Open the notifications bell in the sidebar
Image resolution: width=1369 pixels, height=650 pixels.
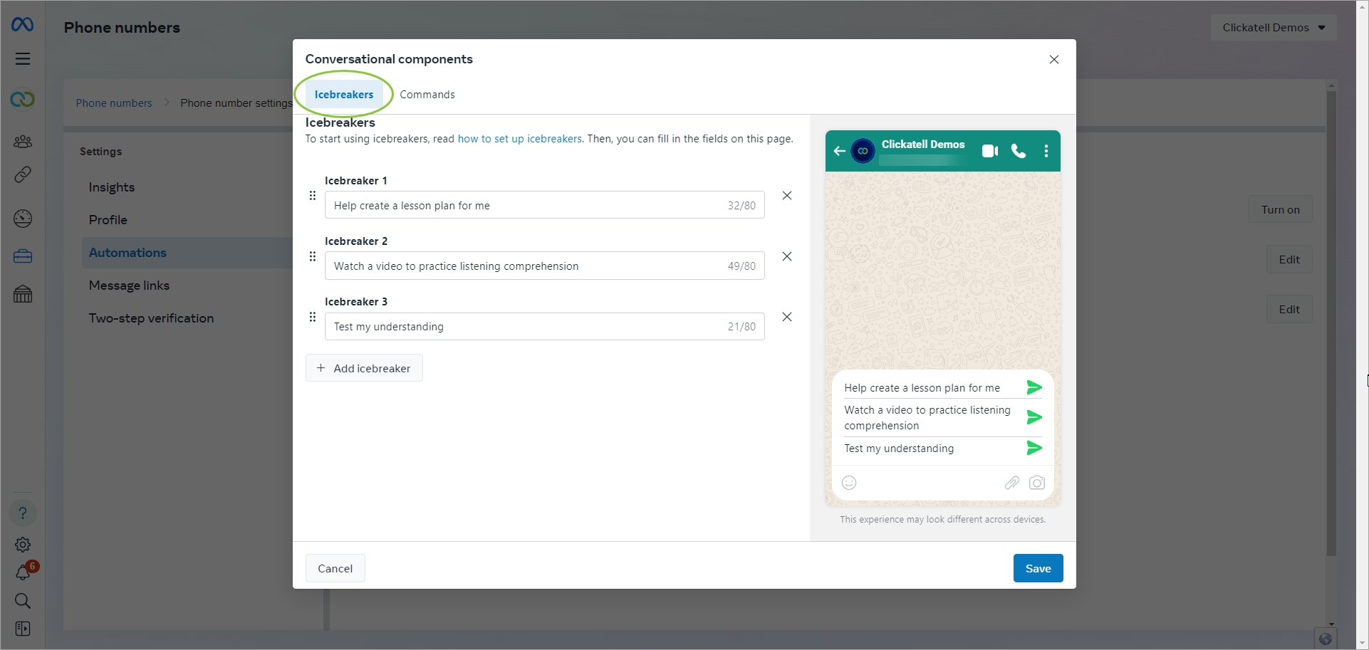23,572
